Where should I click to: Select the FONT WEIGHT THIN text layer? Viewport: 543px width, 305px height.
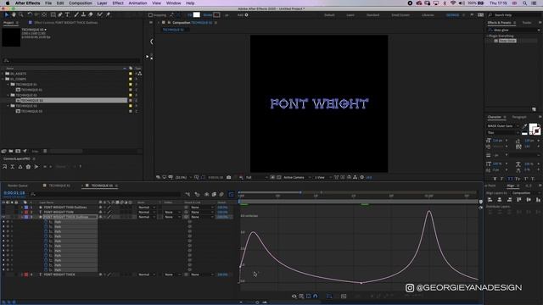tap(59, 213)
